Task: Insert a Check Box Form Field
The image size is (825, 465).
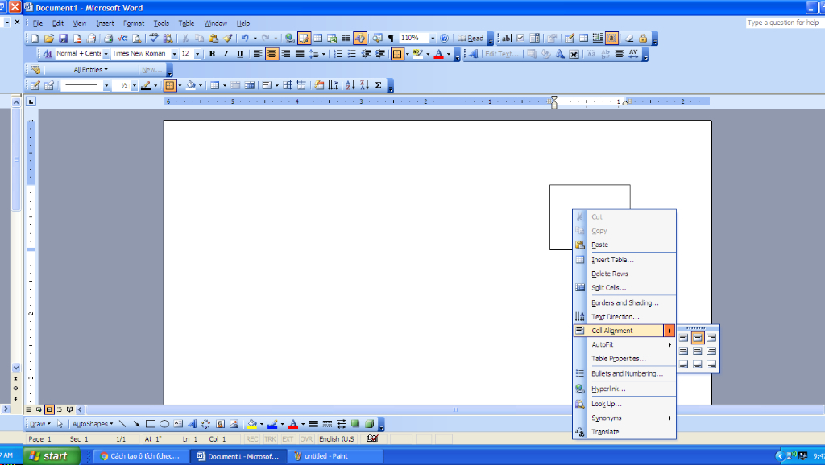Action: point(520,39)
